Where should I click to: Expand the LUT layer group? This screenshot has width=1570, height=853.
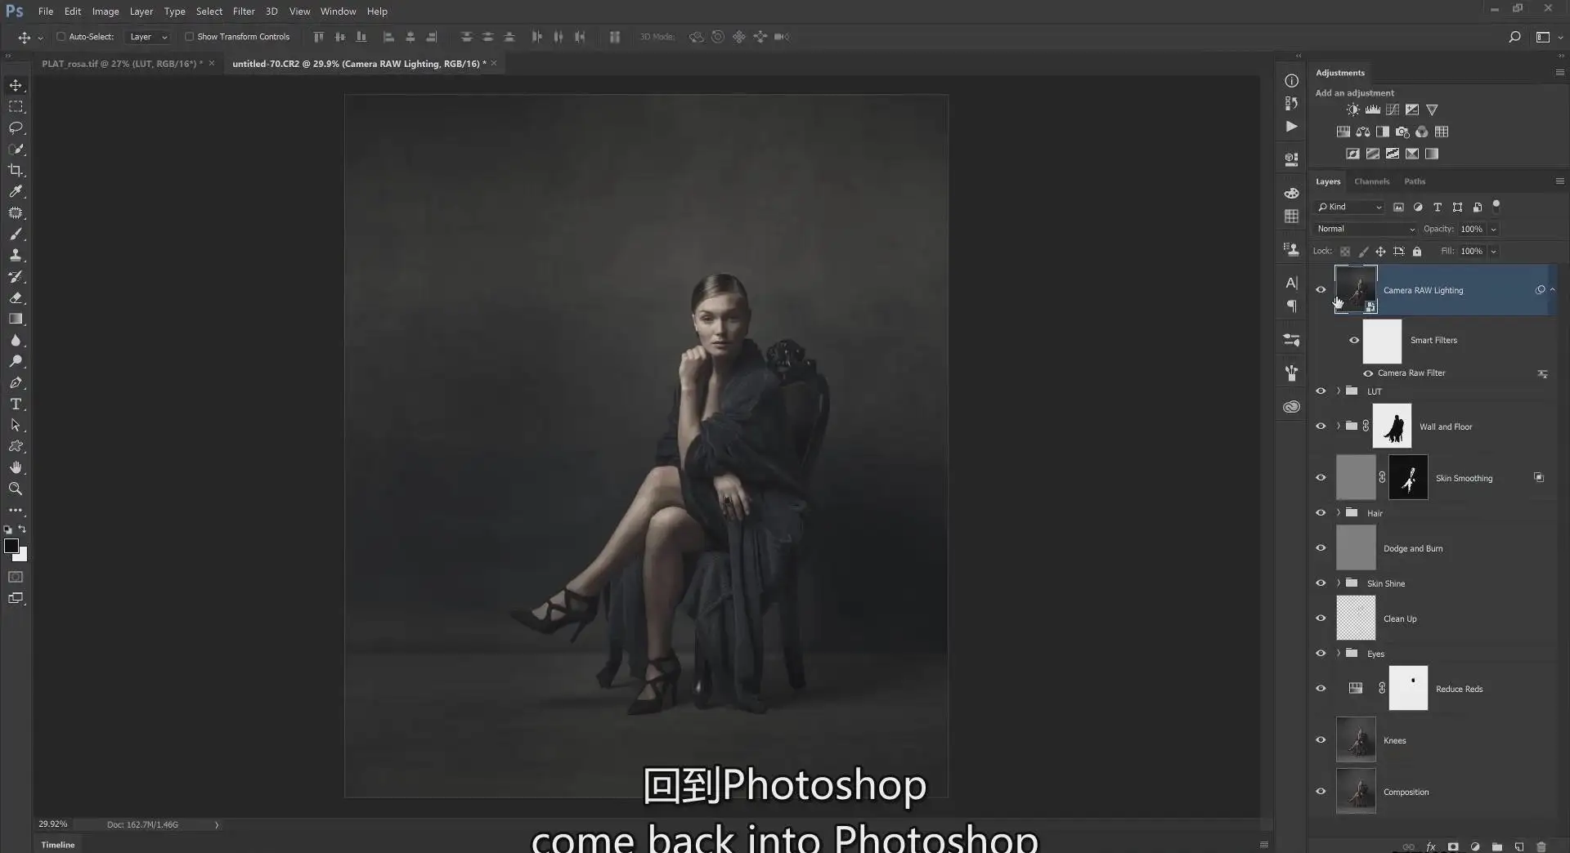1339,391
